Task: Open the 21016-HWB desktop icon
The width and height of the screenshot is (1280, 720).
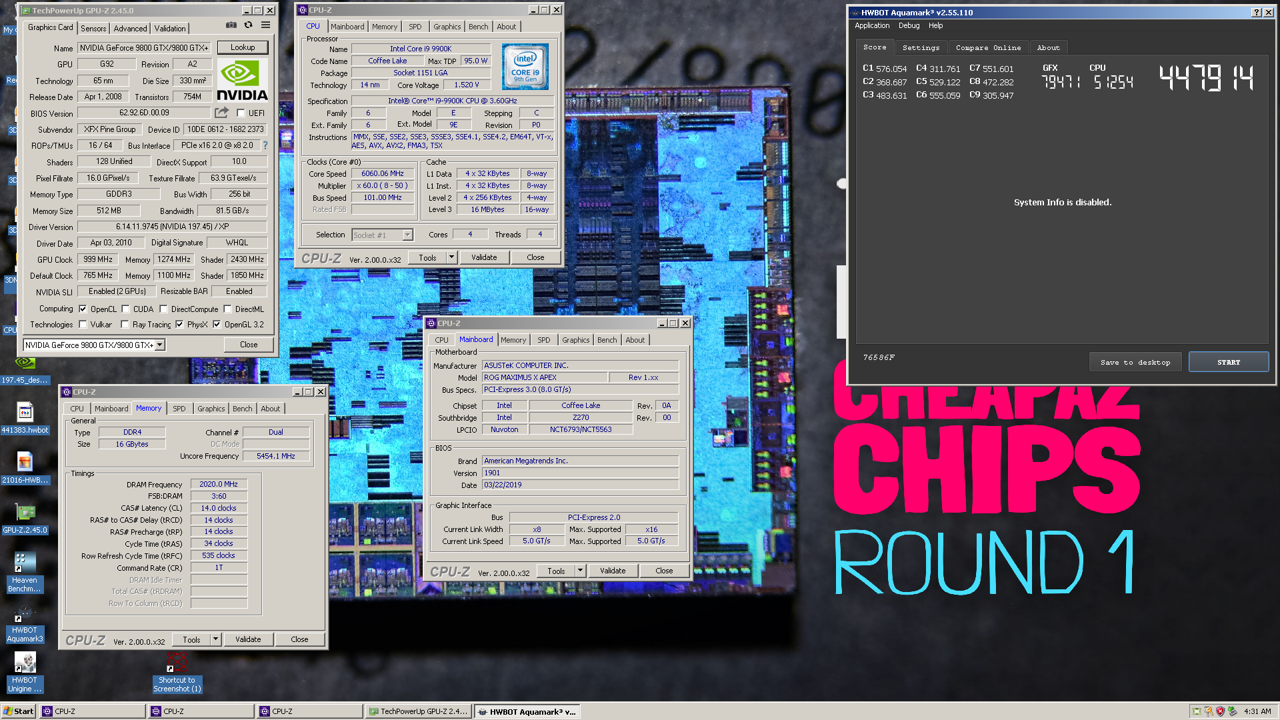Action: point(25,468)
